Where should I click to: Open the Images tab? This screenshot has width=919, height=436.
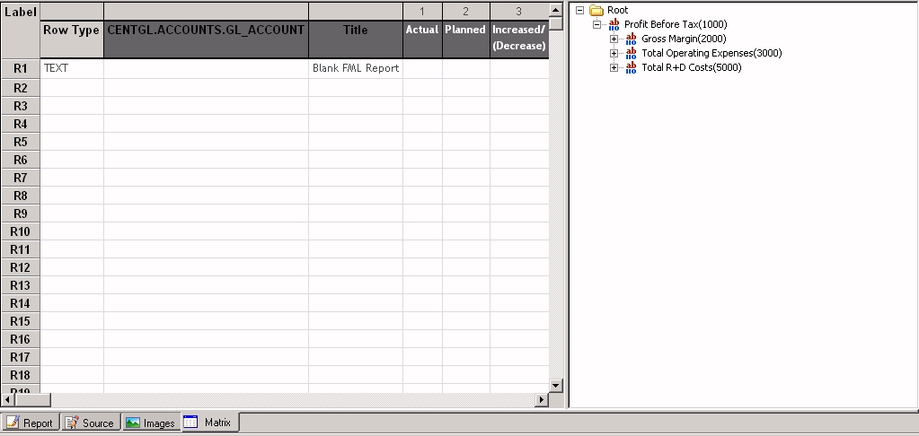[x=151, y=423]
